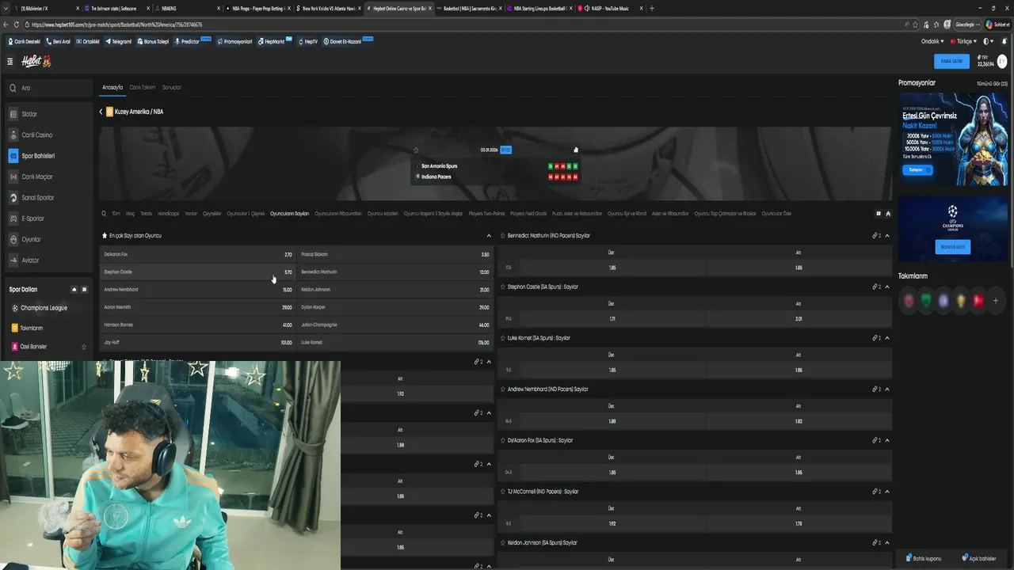Open Türkçe language dropdown
This screenshot has width=1014, height=570.
[963, 41]
